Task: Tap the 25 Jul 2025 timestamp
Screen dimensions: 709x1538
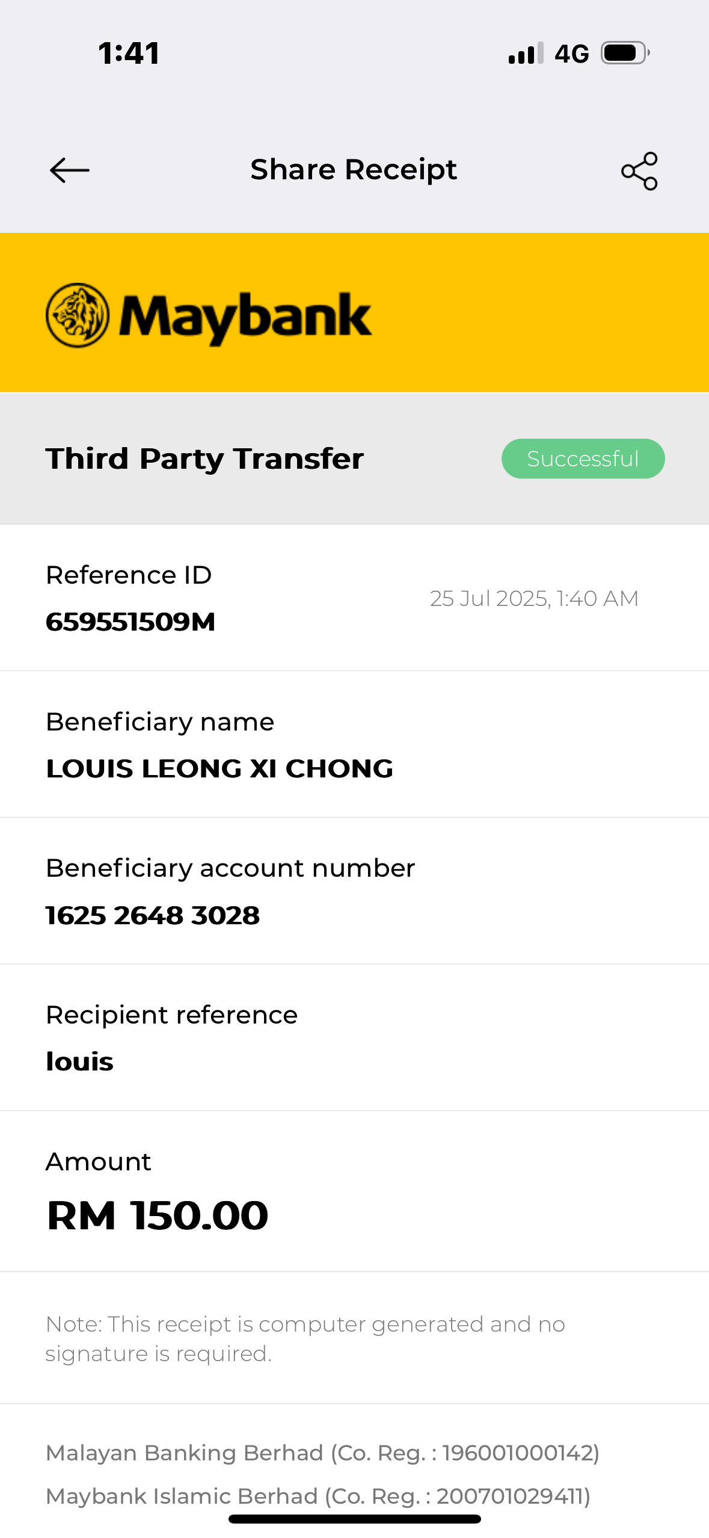Action: pyautogui.click(x=534, y=599)
